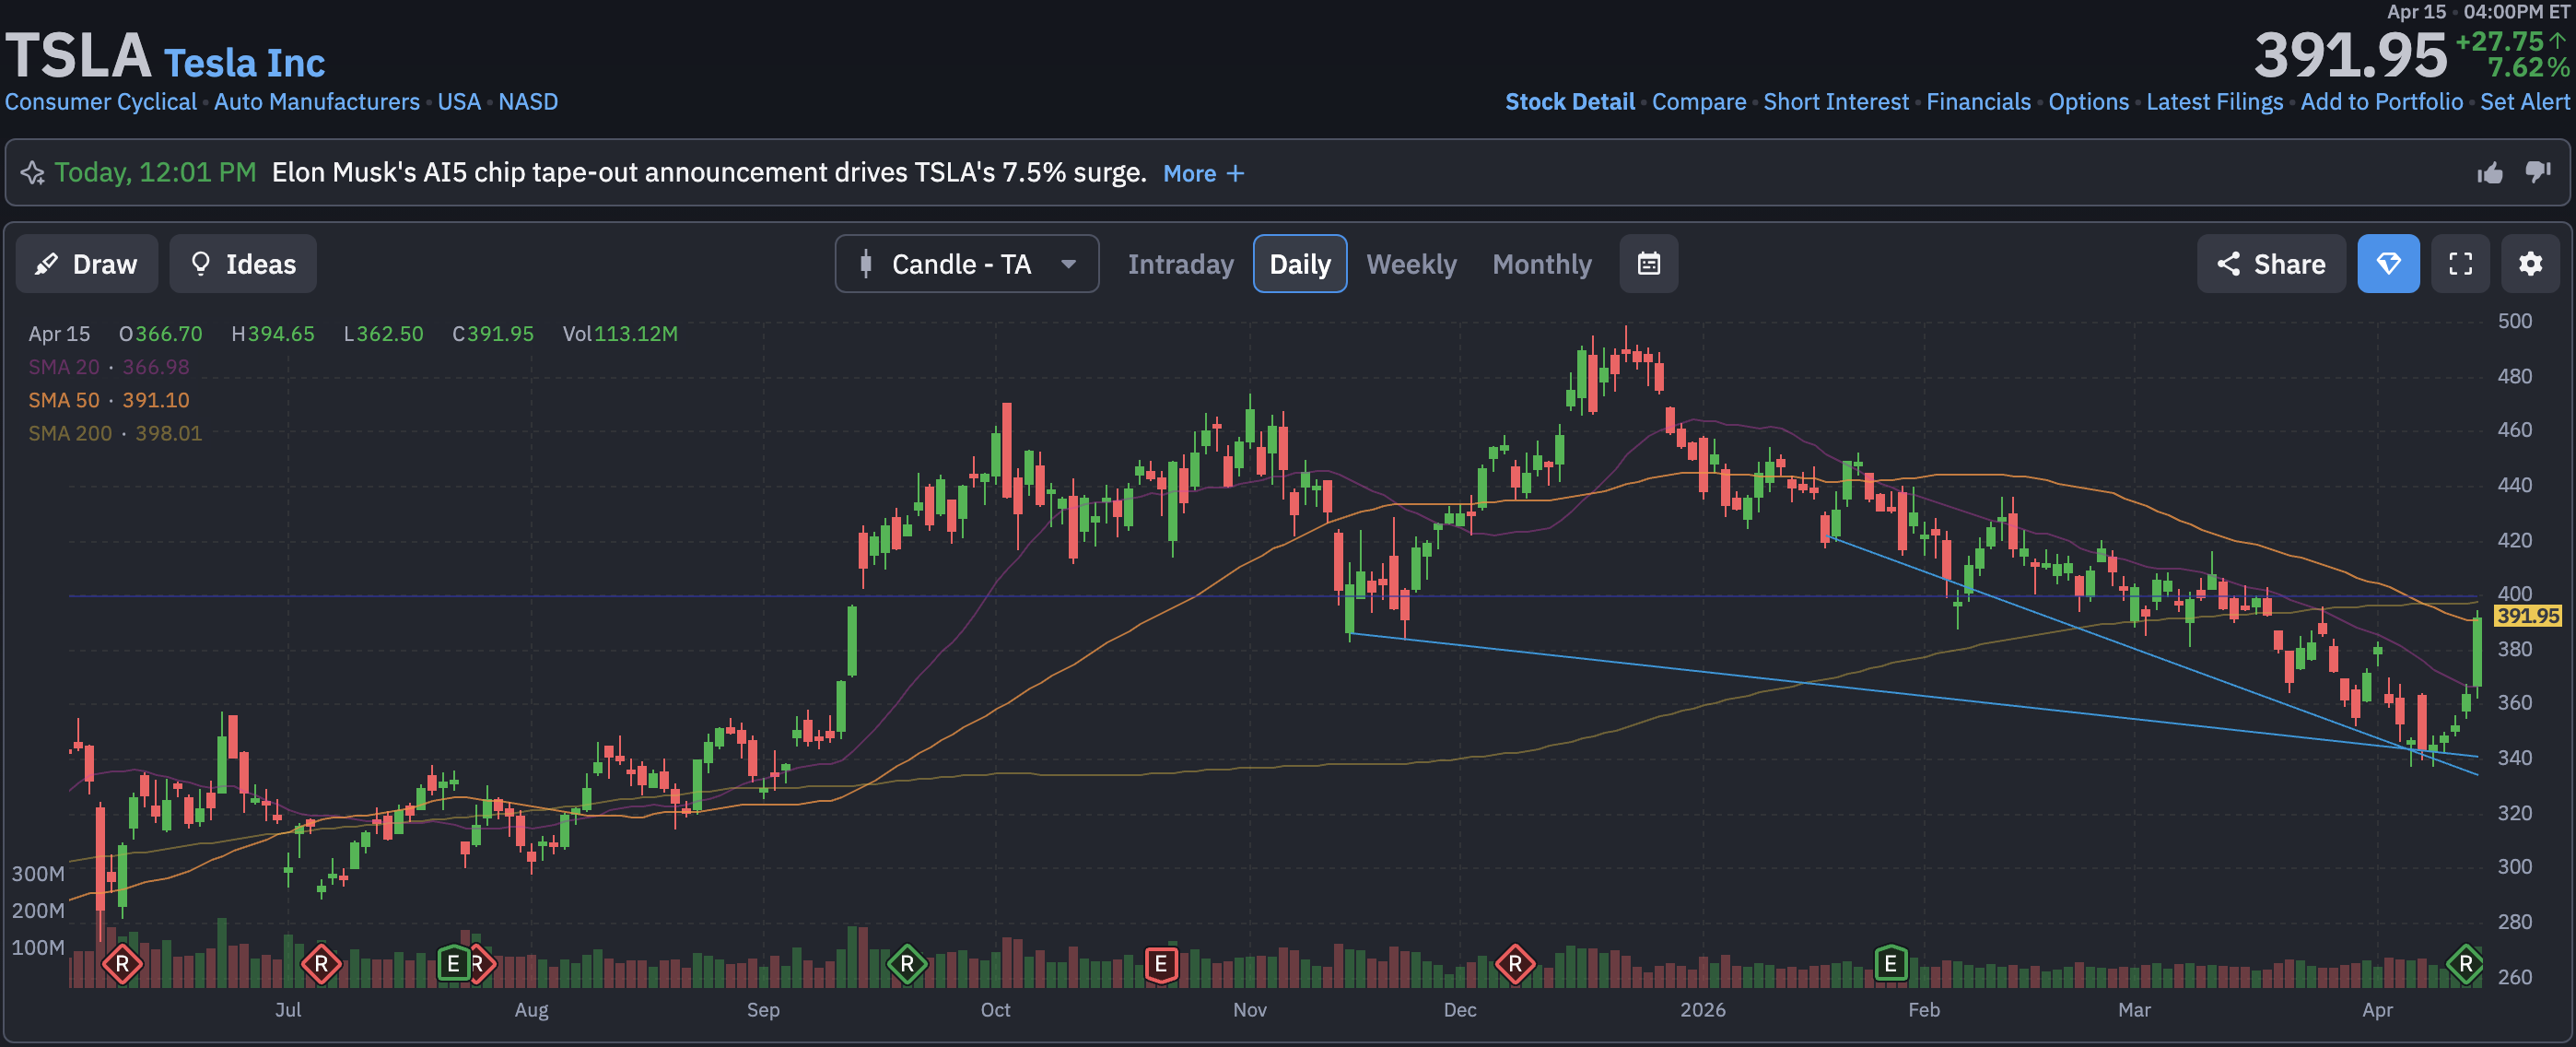
Task: Switch to Weekly timeframe
Action: (1410, 264)
